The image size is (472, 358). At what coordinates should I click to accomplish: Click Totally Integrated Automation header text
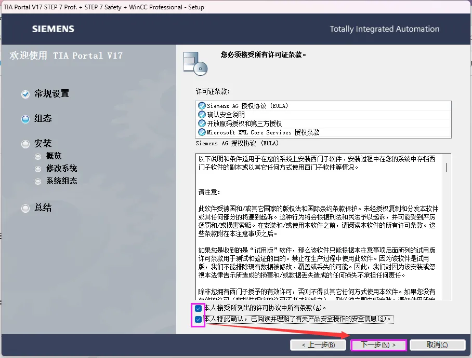(x=384, y=29)
